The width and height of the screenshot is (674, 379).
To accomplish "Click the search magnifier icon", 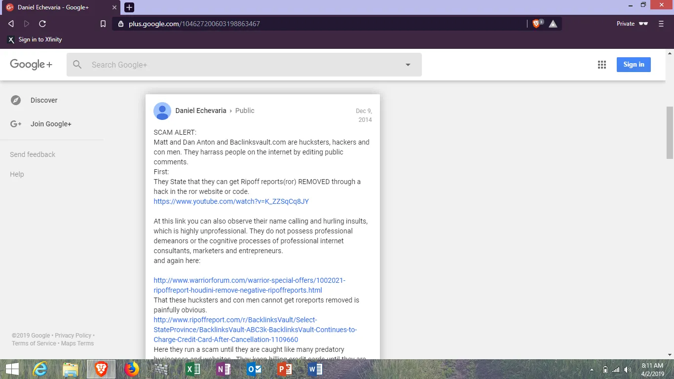I will point(77,65).
